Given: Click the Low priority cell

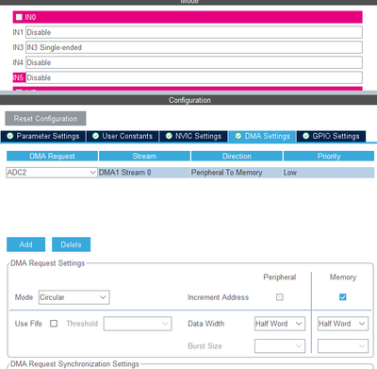Looking at the screenshot, I should (329, 173).
